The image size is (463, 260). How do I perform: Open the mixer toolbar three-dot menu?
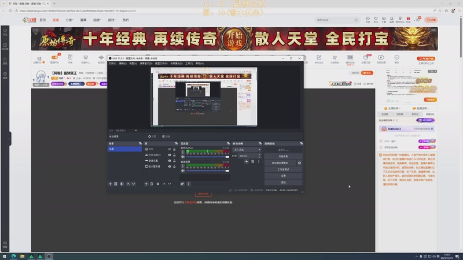pos(189,184)
